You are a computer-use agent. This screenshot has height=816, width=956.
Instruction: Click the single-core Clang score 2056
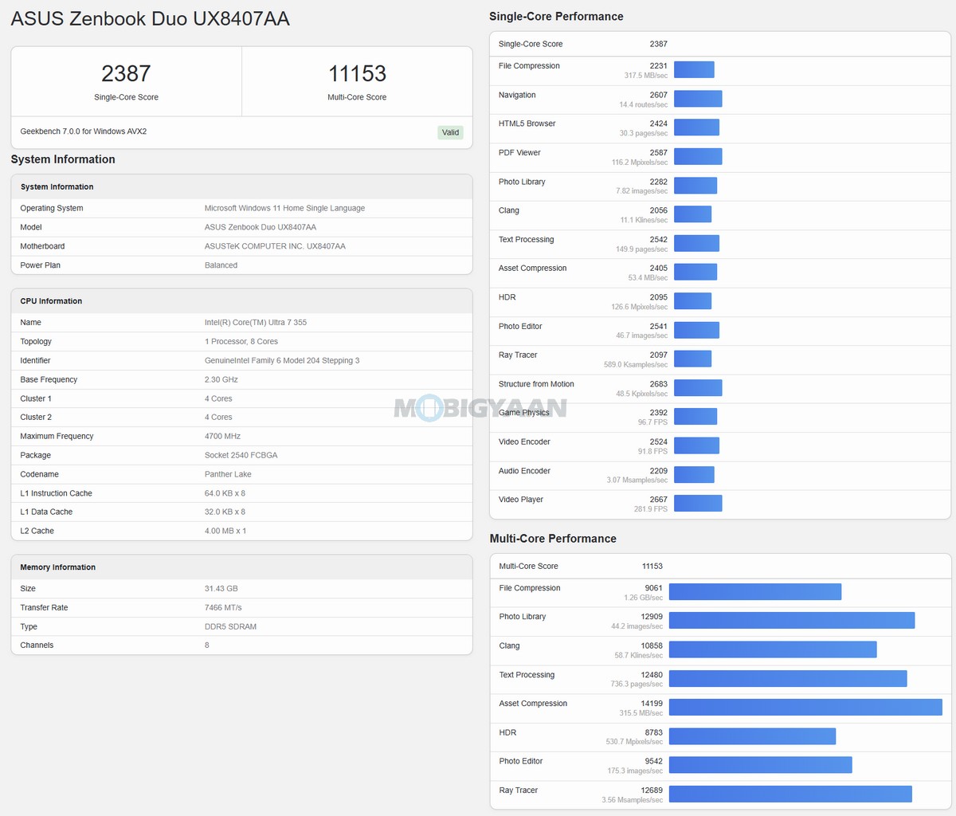658,210
